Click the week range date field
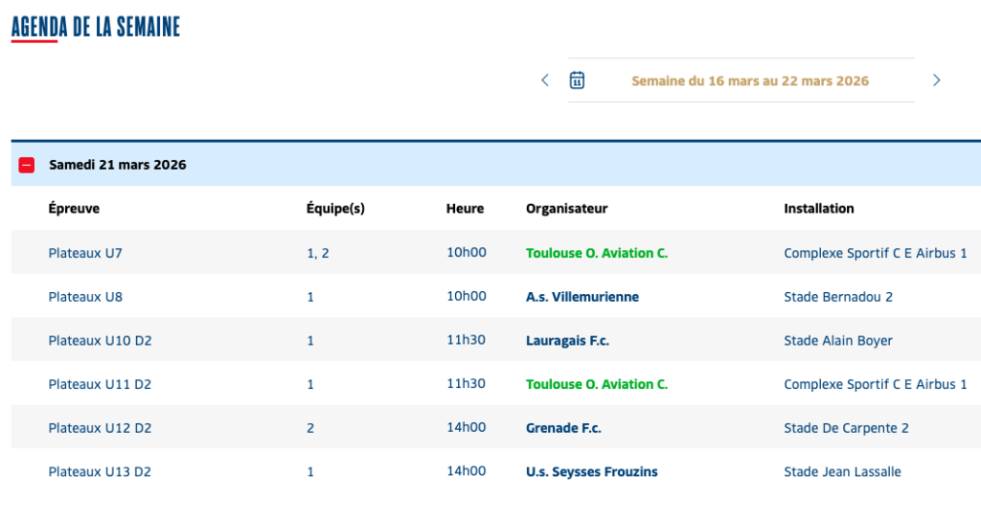 click(x=749, y=81)
